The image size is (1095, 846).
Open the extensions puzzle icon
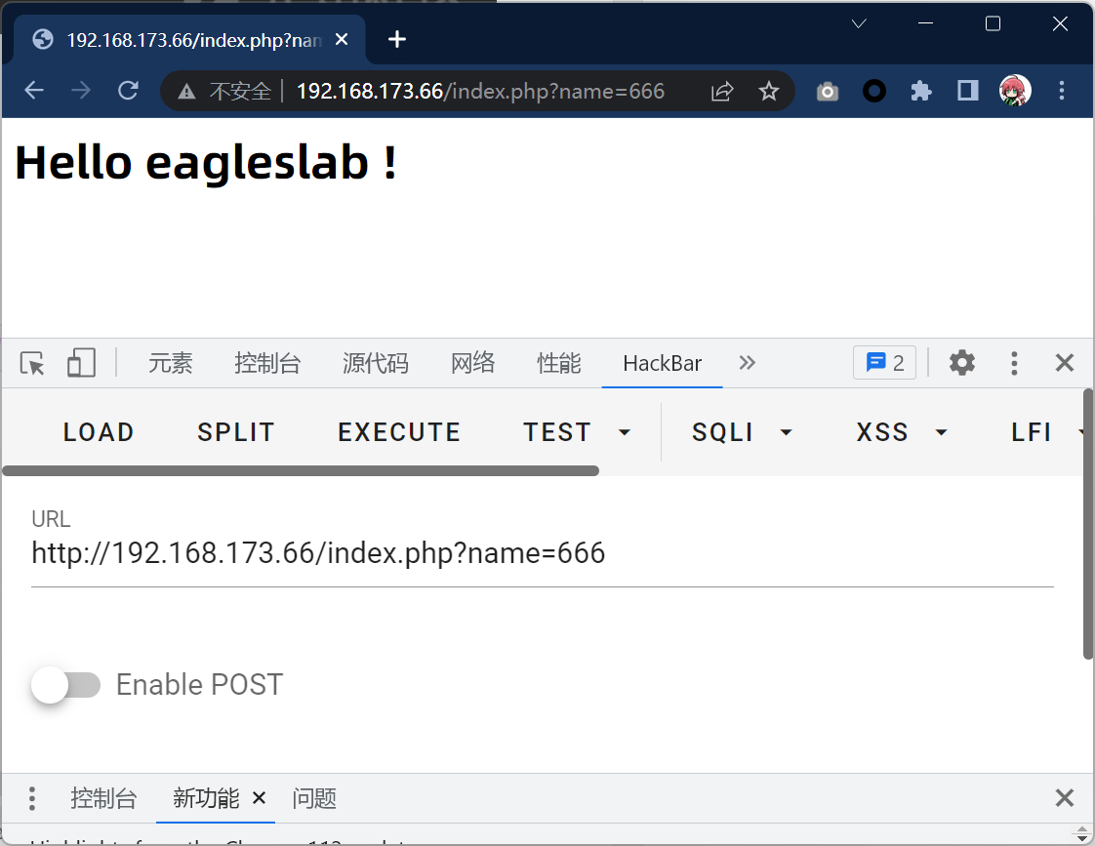(920, 91)
